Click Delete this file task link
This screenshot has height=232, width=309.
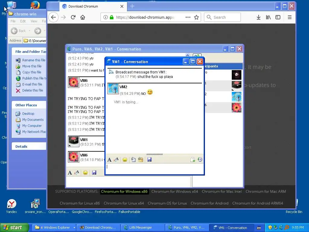[33, 90]
